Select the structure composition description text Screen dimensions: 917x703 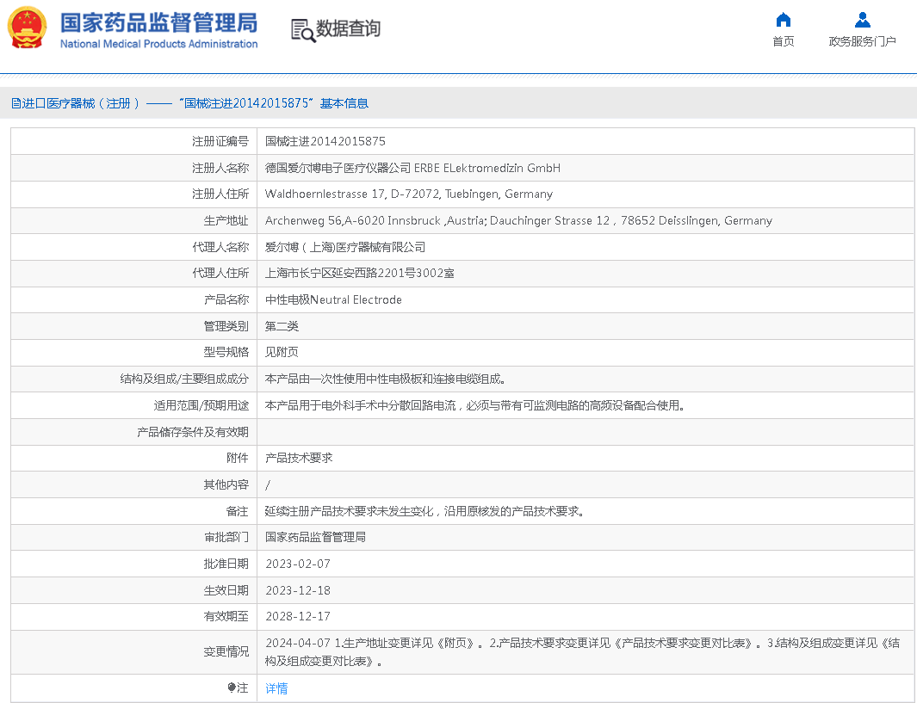point(386,379)
